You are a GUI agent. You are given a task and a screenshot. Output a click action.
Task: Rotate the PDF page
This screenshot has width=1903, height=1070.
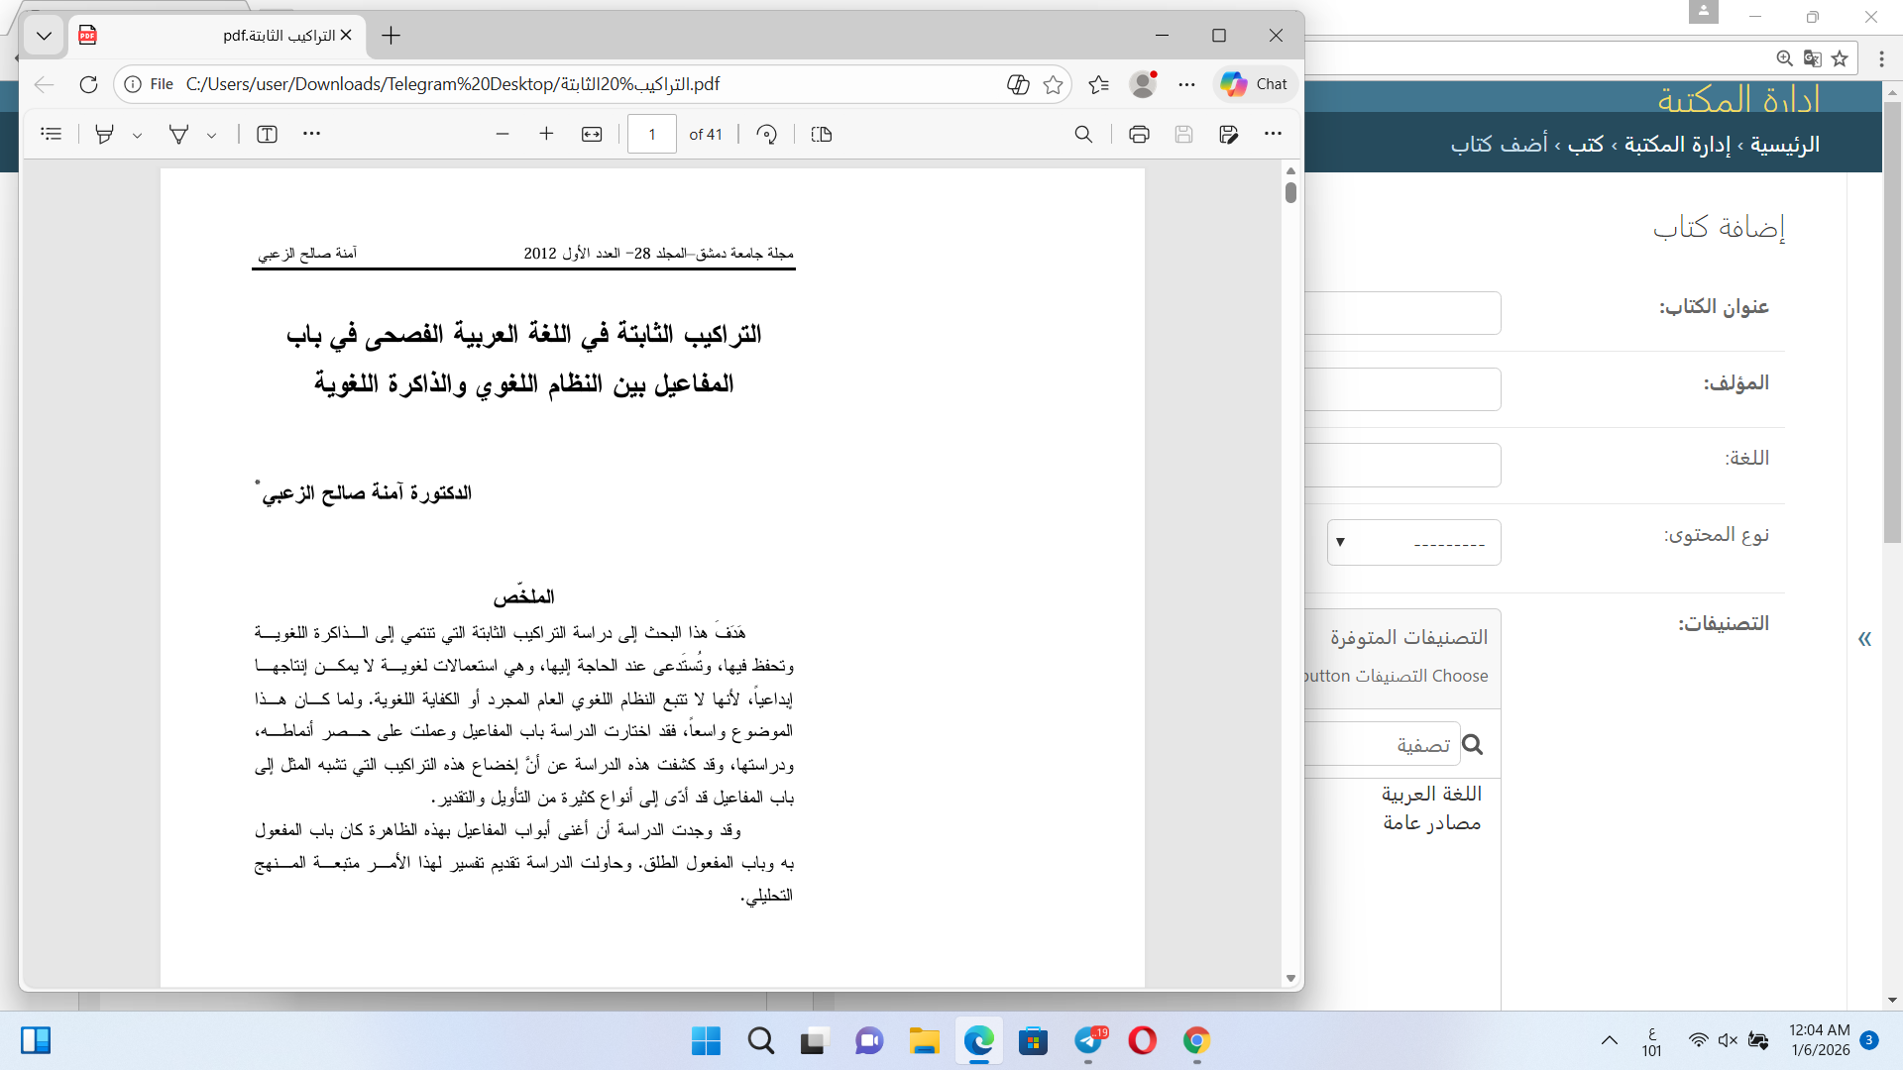tap(766, 134)
